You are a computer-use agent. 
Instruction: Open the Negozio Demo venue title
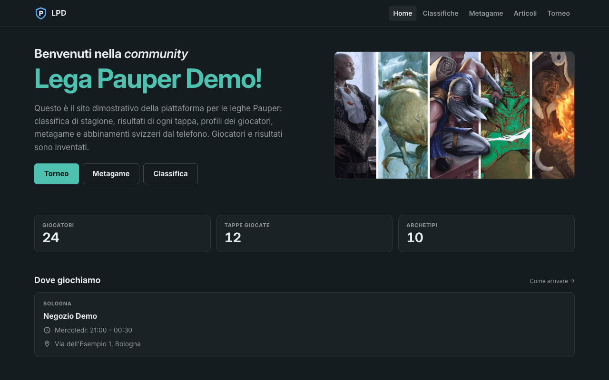(70, 316)
